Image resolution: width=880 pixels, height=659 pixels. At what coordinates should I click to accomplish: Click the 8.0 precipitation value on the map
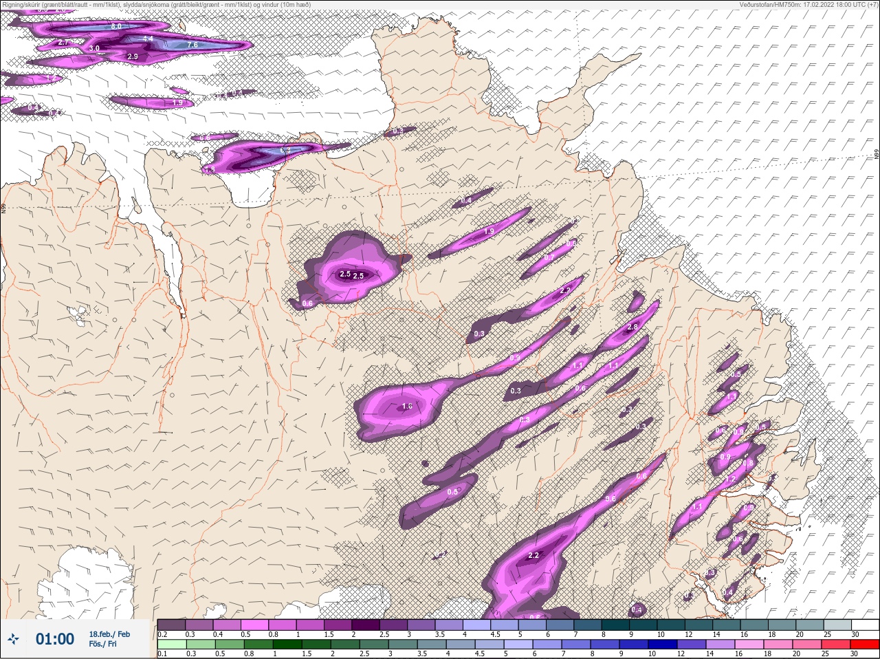point(116,26)
